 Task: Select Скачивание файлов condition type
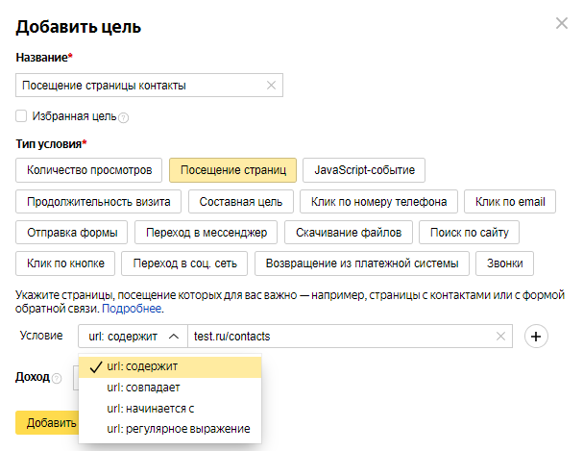tap(353, 233)
